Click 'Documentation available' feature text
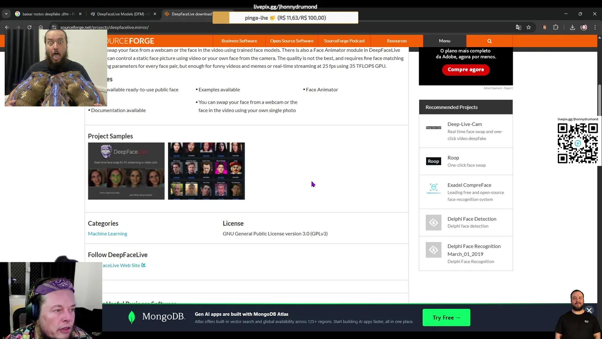Screen dimensions: 602x339 pos(119,110)
